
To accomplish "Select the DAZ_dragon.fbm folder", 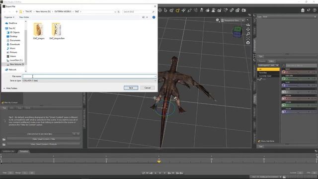I will coord(57,31).
